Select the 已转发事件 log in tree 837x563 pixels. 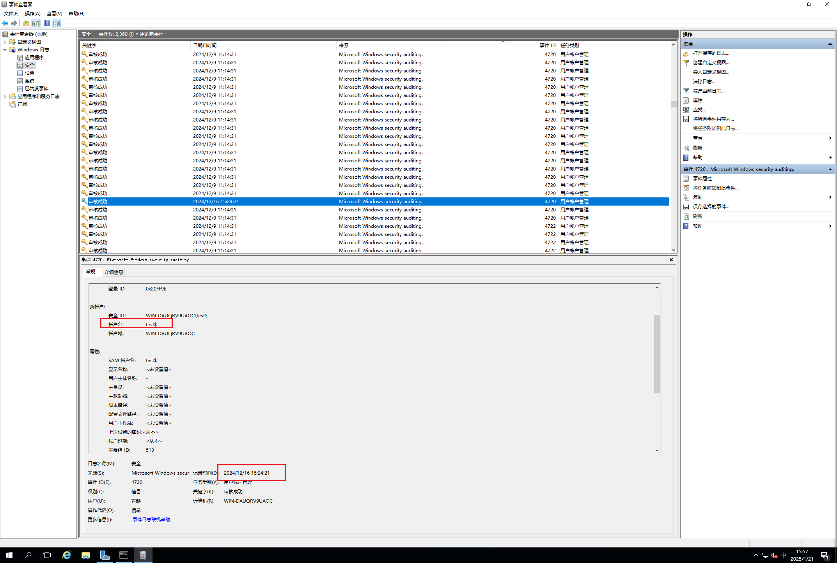37,89
